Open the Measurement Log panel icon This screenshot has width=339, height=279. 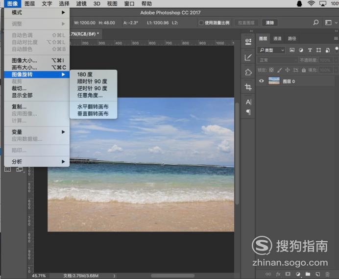coord(248,57)
